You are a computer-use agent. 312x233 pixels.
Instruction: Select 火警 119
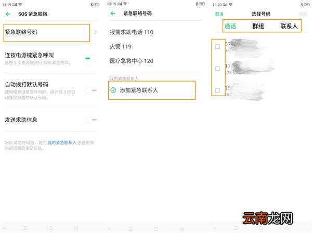pos(121,47)
